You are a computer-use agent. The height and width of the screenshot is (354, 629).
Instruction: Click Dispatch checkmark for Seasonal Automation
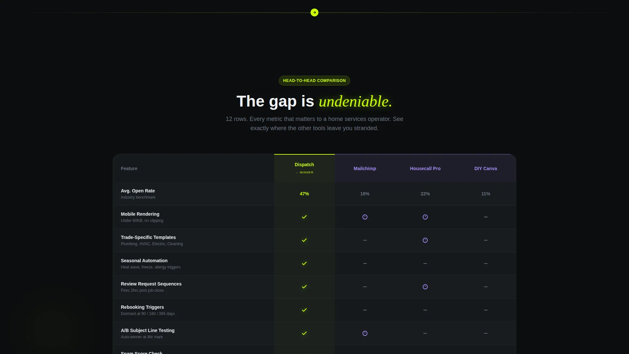coord(304,264)
